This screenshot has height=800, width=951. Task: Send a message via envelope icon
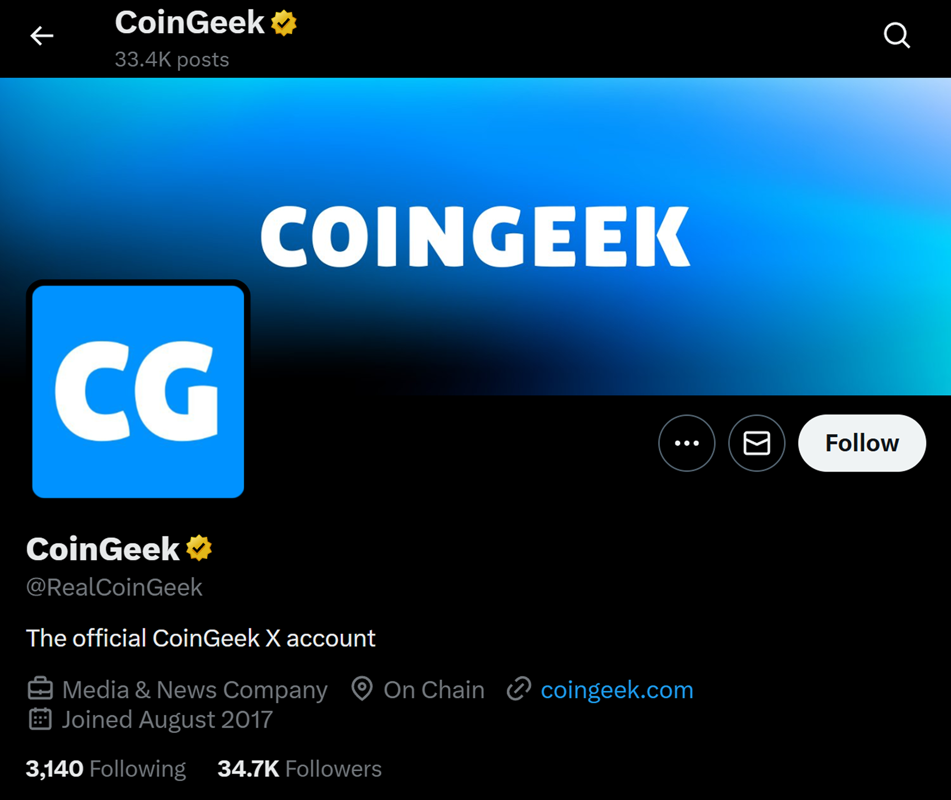pos(757,443)
